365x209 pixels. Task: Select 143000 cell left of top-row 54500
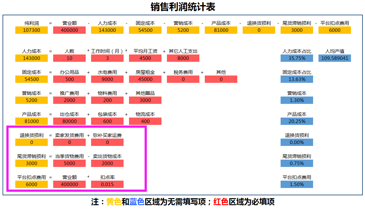(107, 30)
